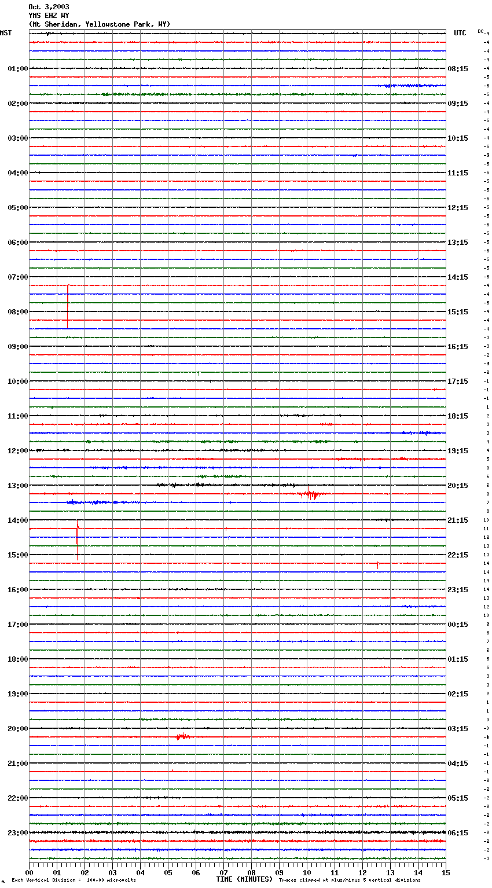Click the 16:15 UTC time label
Image resolution: width=492 pixels, height=888 pixels.
[458, 347]
